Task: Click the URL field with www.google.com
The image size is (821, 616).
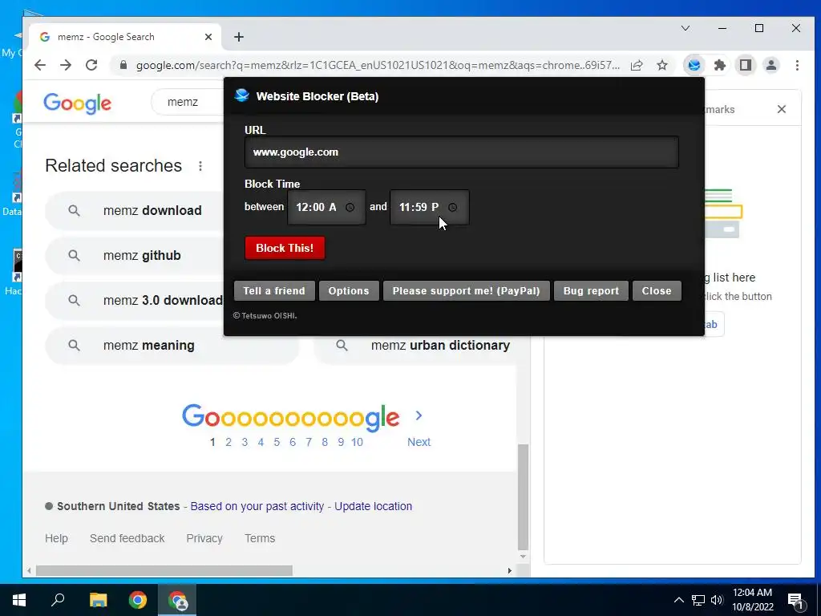Action: pyautogui.click(x=461, y=152)
